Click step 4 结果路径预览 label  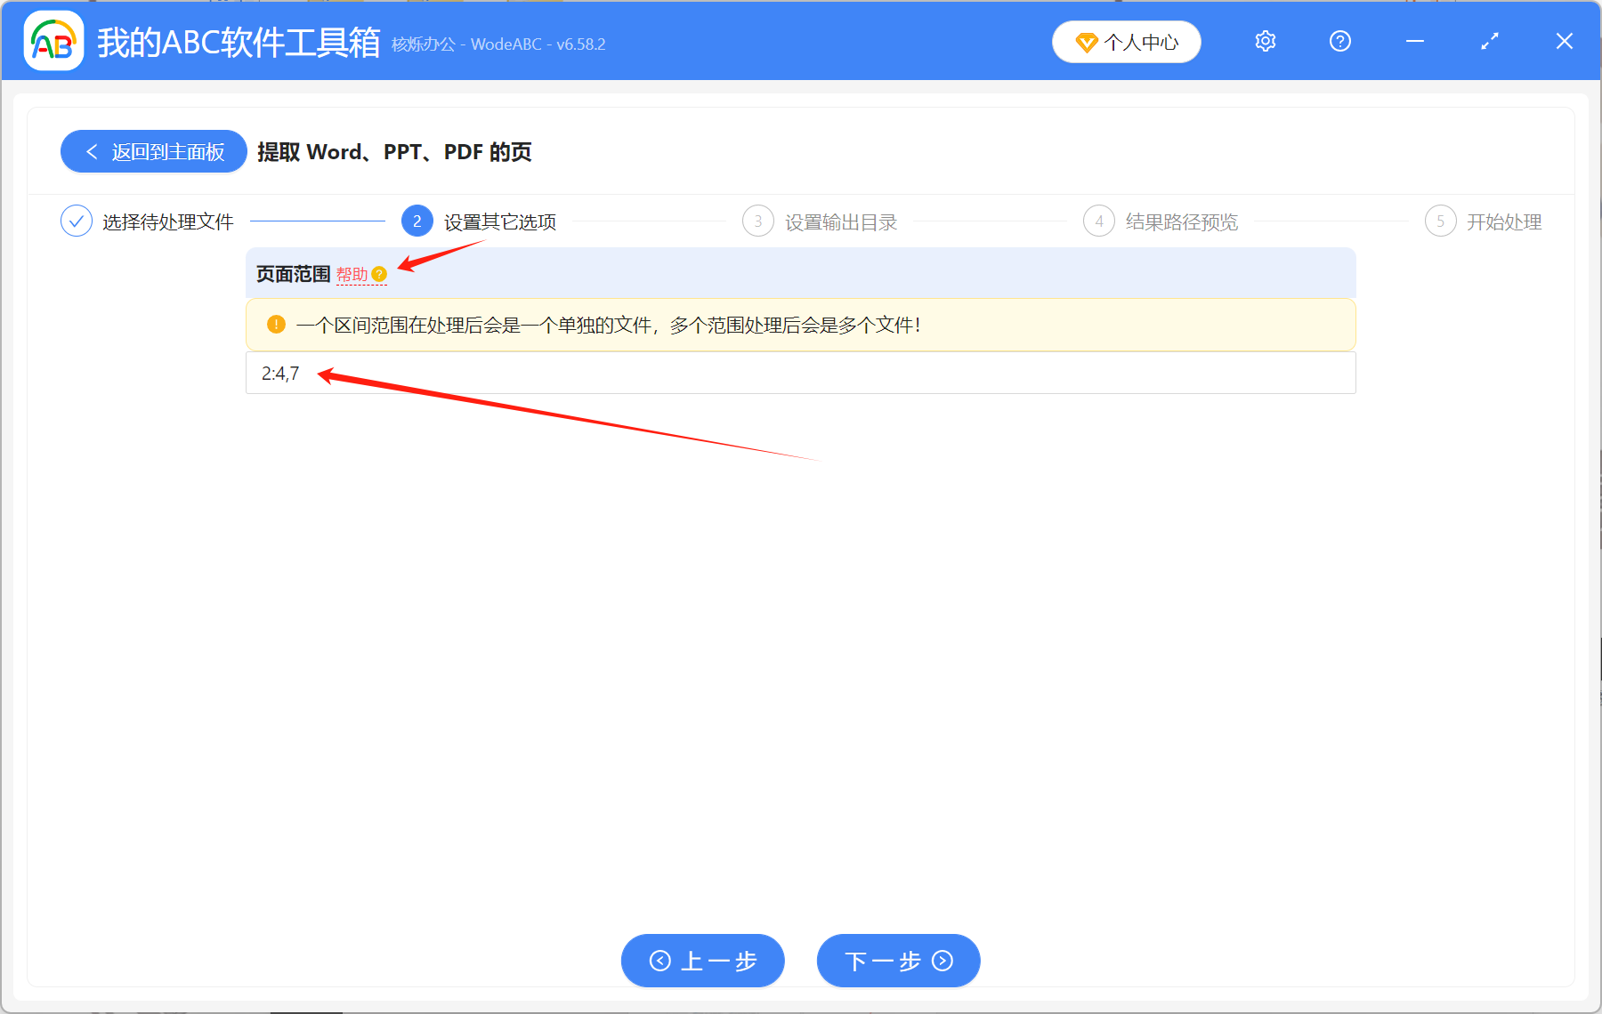point(1181,221)
